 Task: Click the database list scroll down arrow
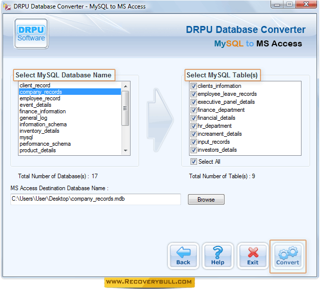click(x=125, y=151)
